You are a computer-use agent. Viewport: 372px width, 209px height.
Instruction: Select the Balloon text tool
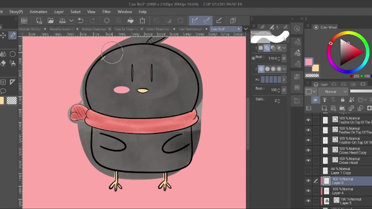(x=3, y=91)
